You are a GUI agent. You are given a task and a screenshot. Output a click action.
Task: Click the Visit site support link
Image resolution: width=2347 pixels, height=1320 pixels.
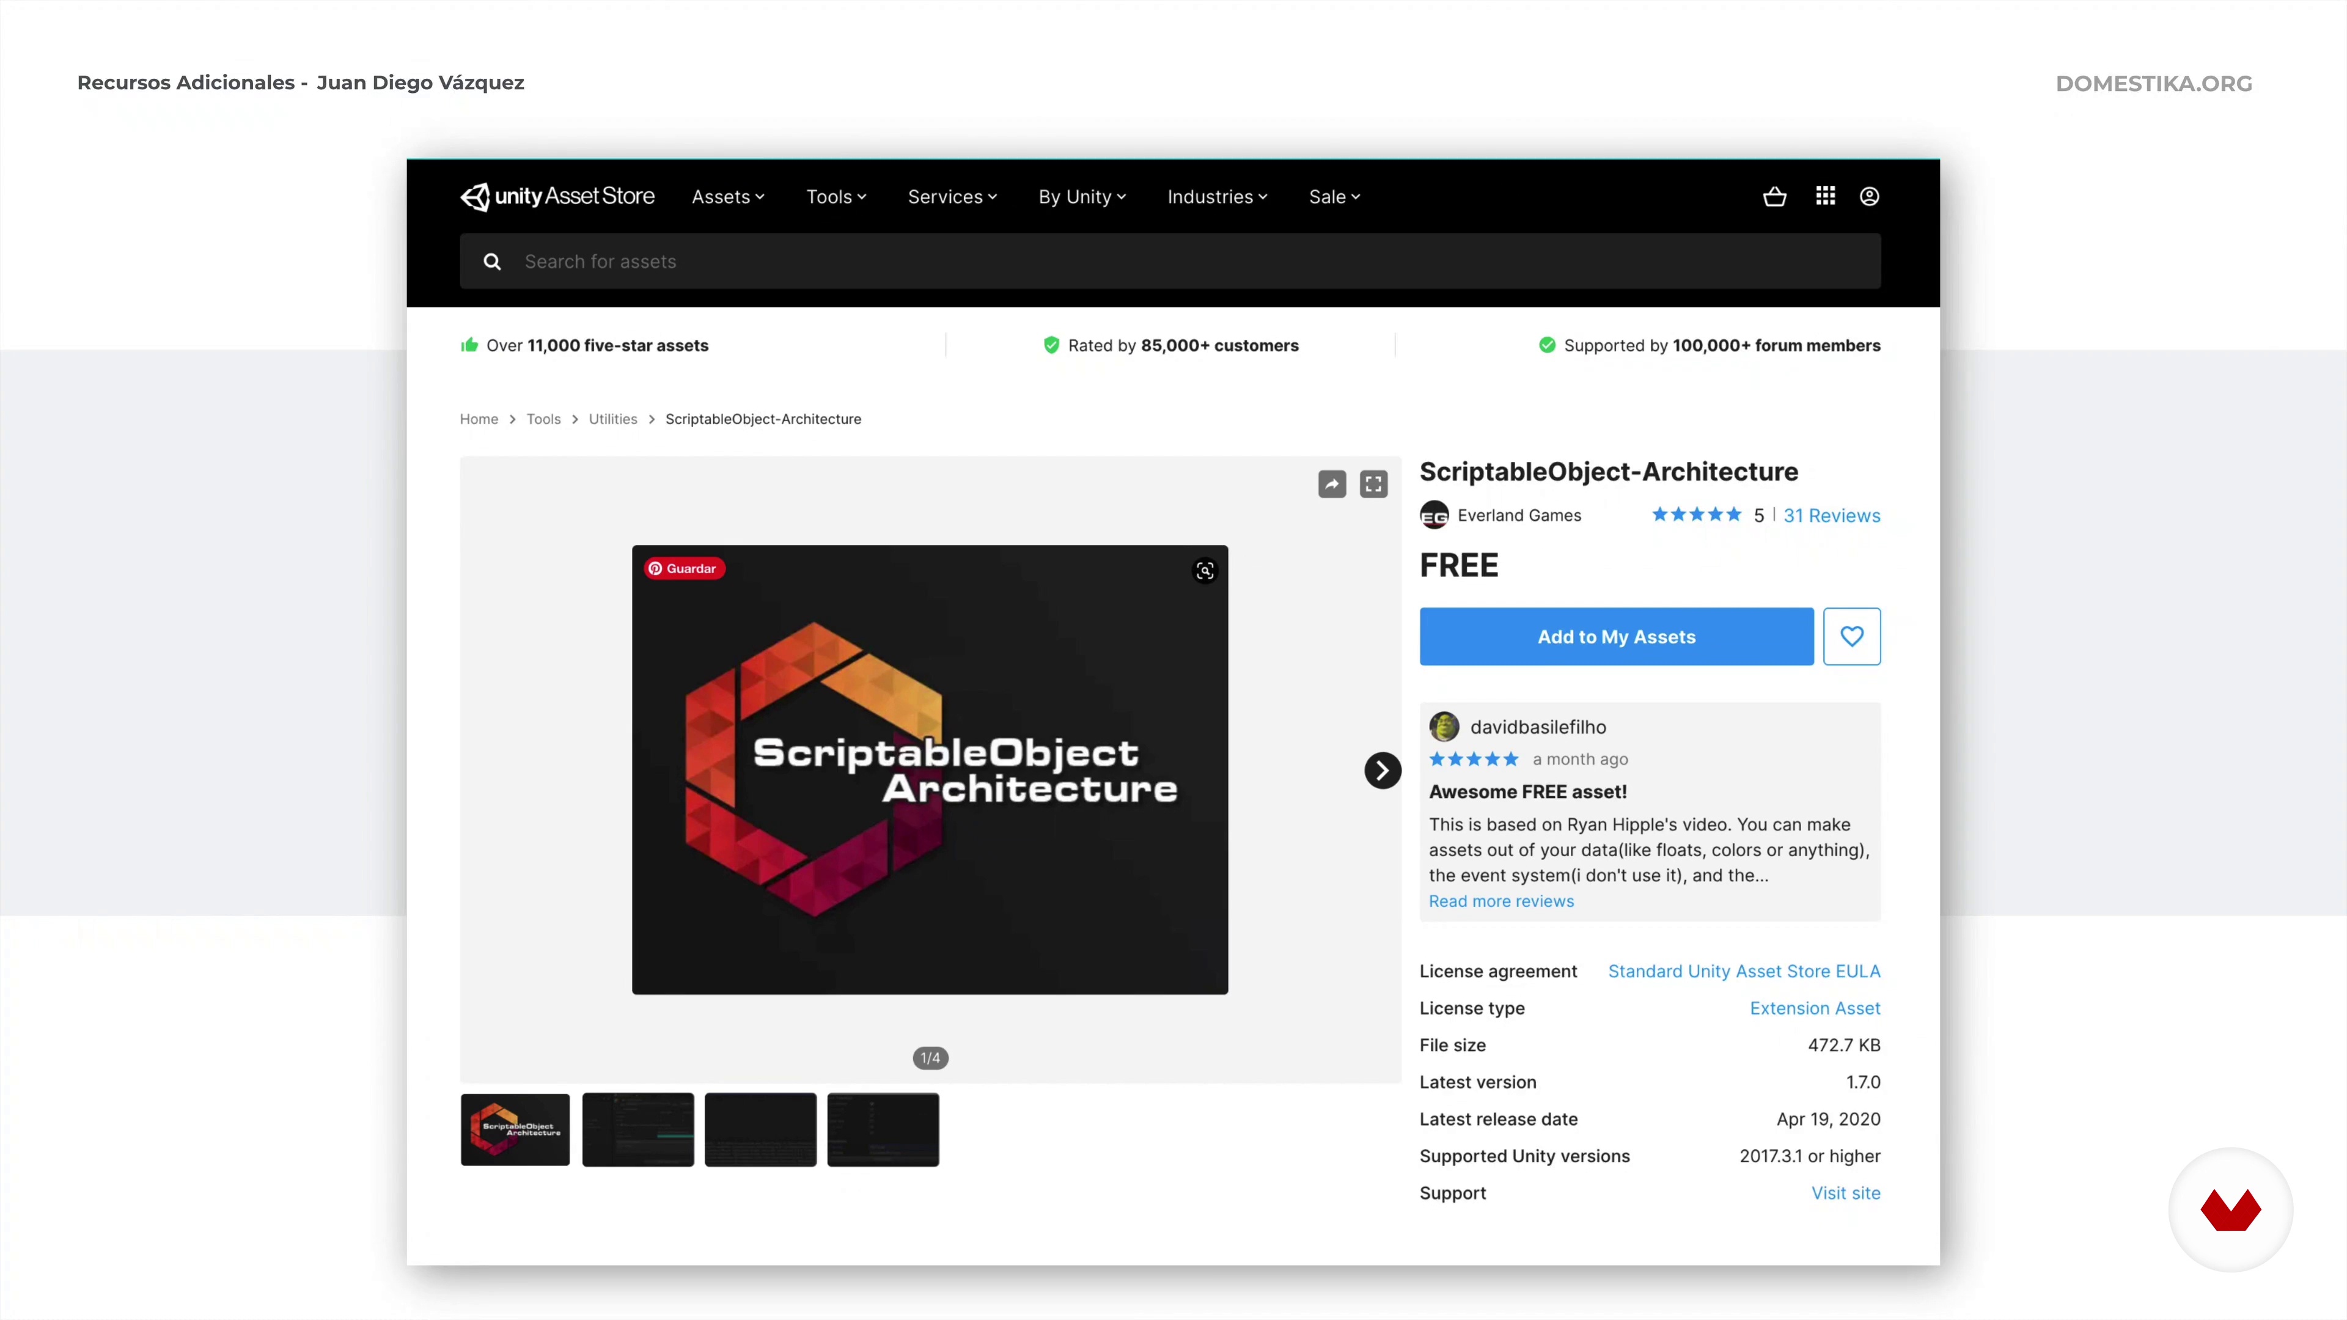[x=1846, y=1193]
